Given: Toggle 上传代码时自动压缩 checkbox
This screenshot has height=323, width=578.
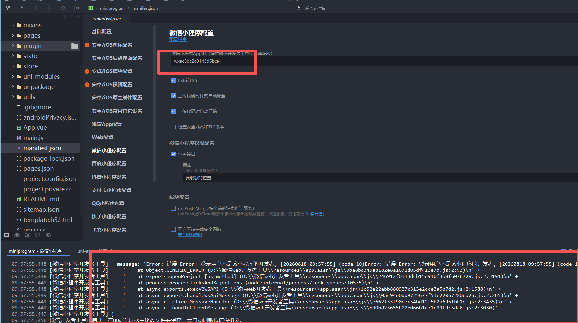Looking at the screenshot, I should coord(173,111).
